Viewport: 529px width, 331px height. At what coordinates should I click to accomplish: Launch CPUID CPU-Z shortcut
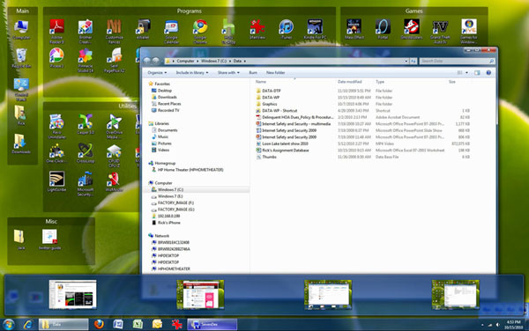[114, 155]
